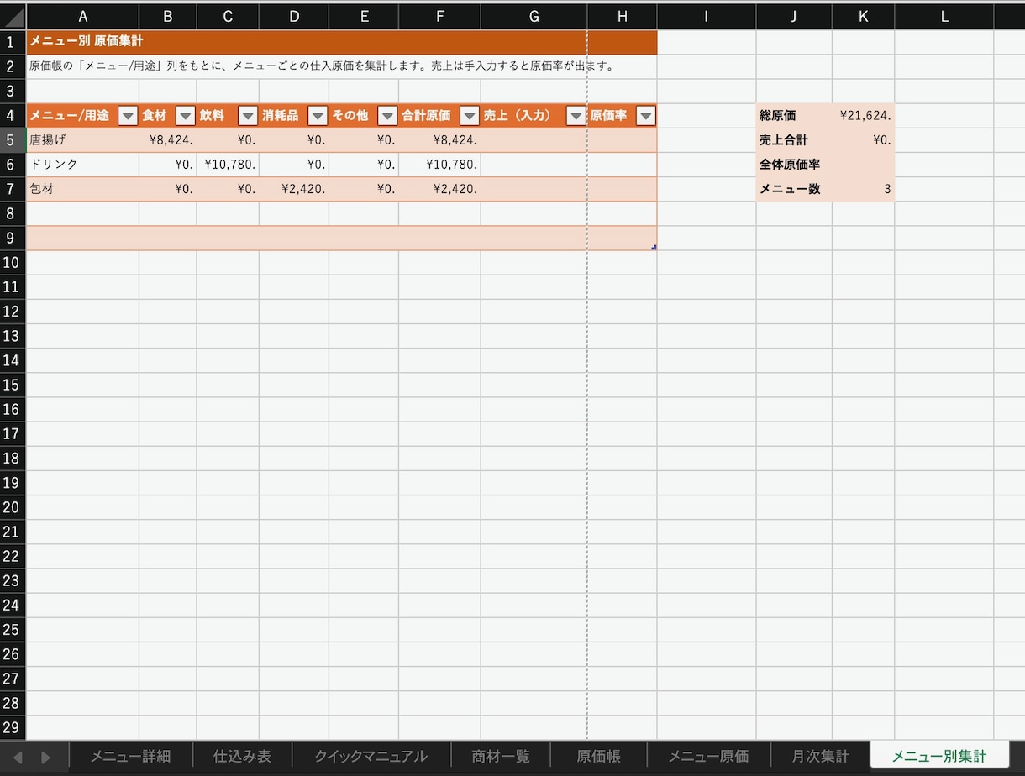Switch to the 商材一覧 sheet tab
This screenshot has height=776, width=1025.
click(501, 756)
